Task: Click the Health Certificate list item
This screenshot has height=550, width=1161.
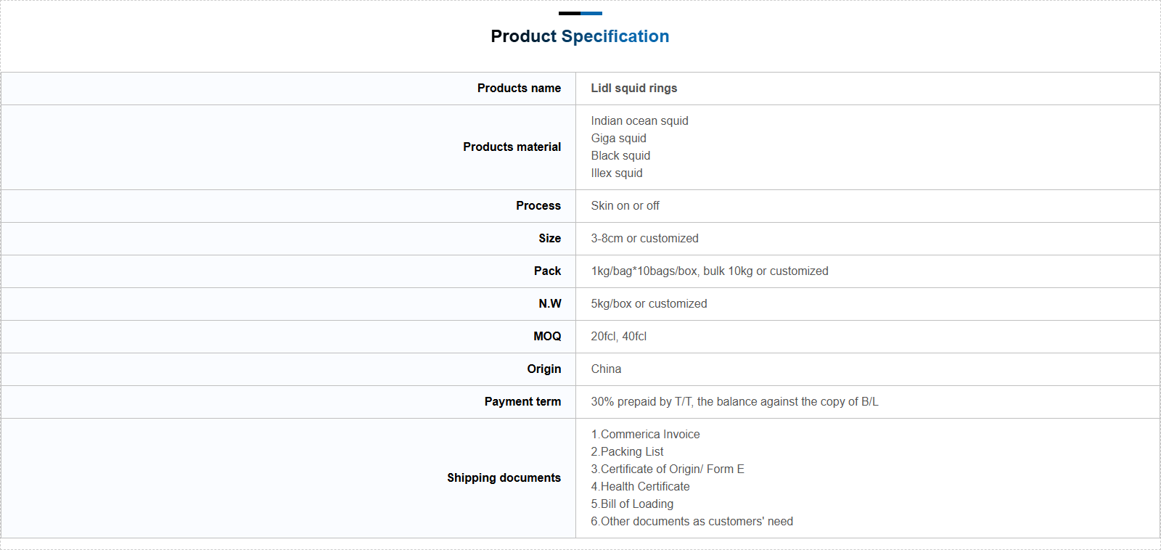Action: click(x=640, y=486)
